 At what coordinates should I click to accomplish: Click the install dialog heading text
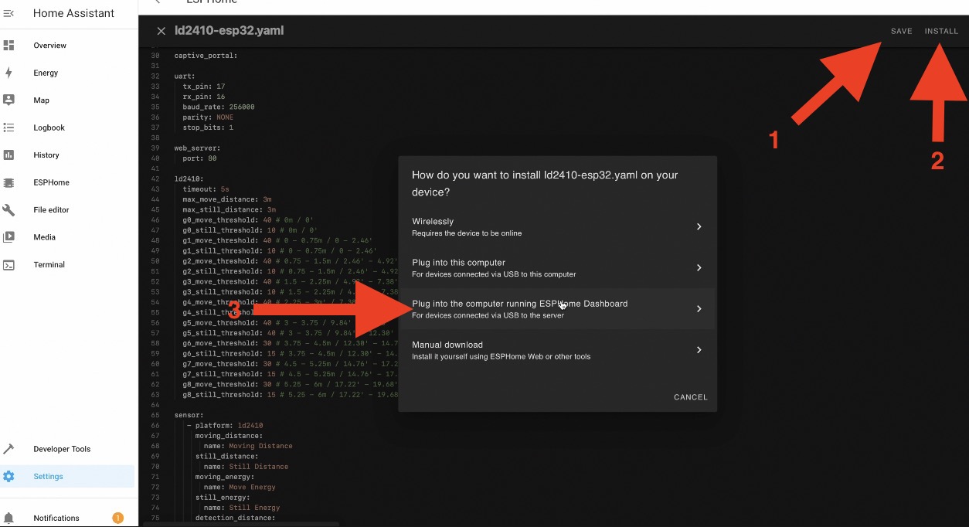(x=545, y=183)
